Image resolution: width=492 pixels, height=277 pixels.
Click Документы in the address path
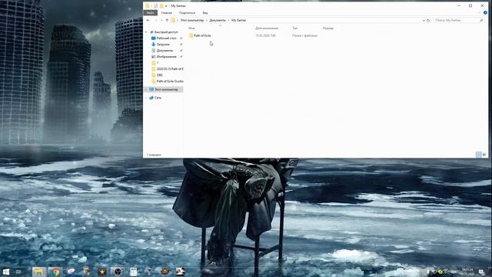pyautogui.click(x=218, y=20)
